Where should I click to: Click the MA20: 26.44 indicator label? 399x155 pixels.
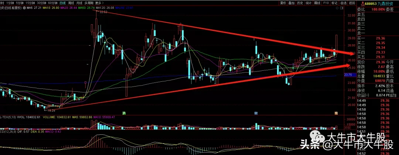tap(69, 8)
